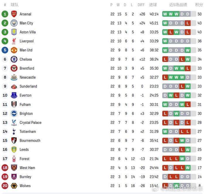205x194 pixels.
Task: Sort table by 积分 points column
Action: [199, 5]
